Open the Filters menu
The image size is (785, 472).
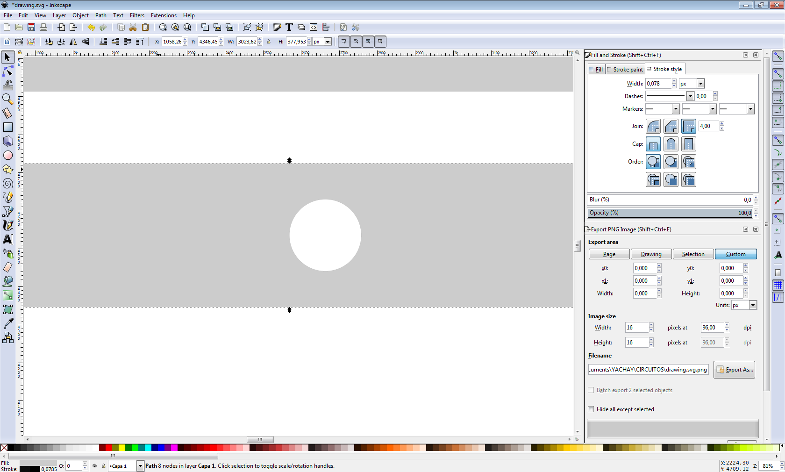pyautogui.click(x=137, y=15)
